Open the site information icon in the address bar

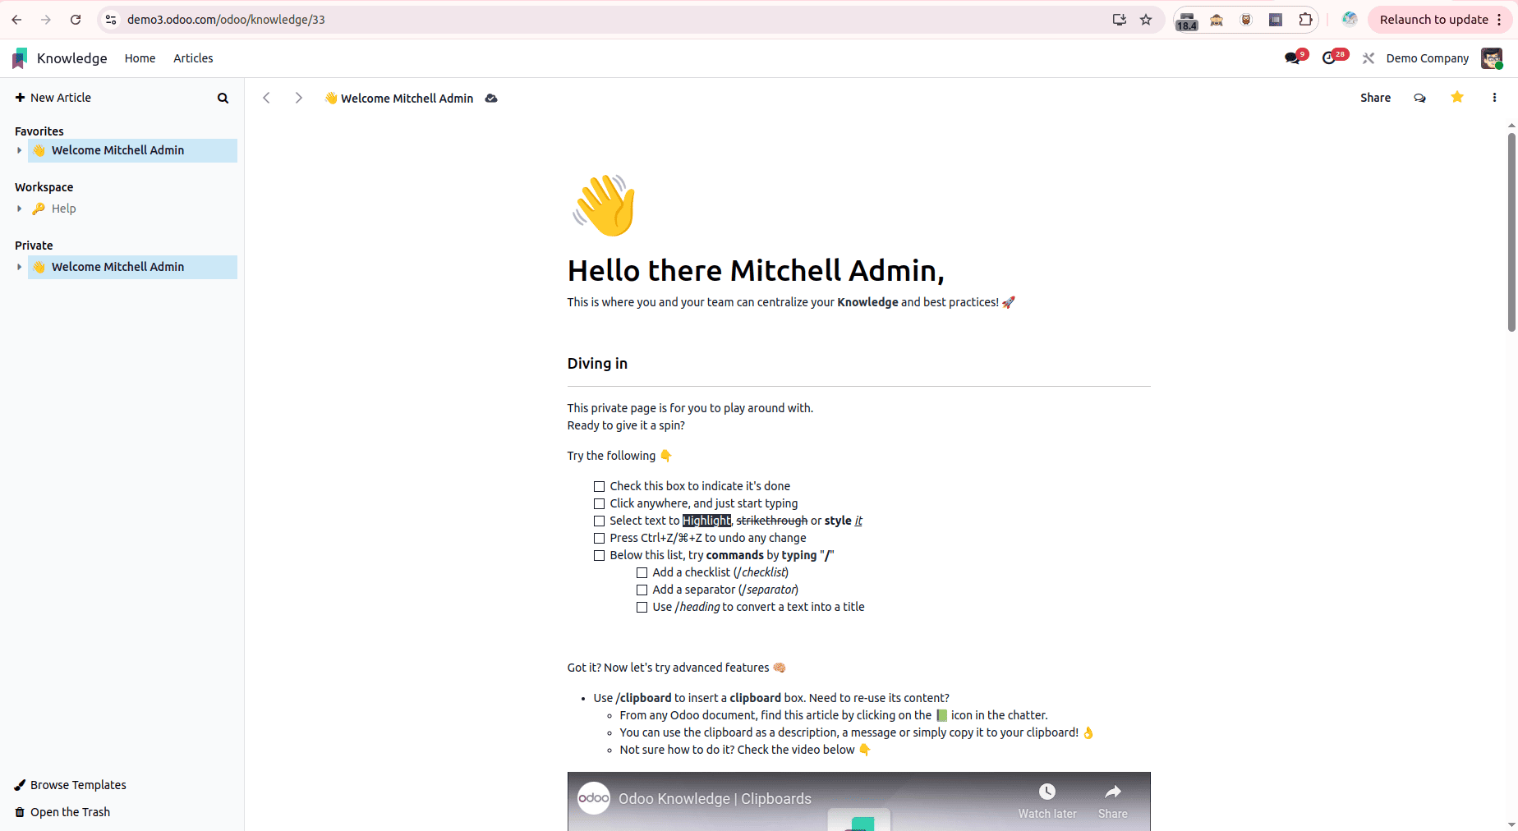(111, 20)
